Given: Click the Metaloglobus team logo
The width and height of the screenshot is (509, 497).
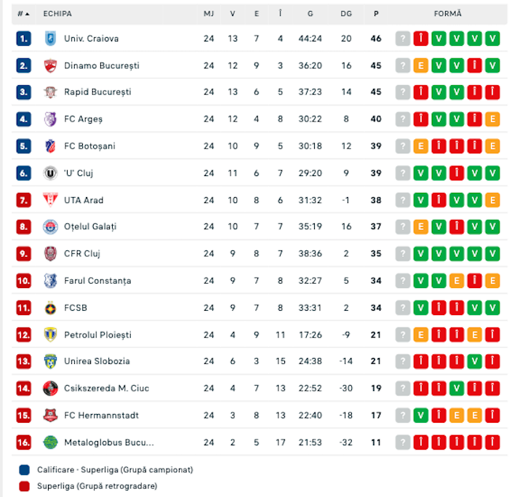Looking at the screenshot, I should (50, 442).
